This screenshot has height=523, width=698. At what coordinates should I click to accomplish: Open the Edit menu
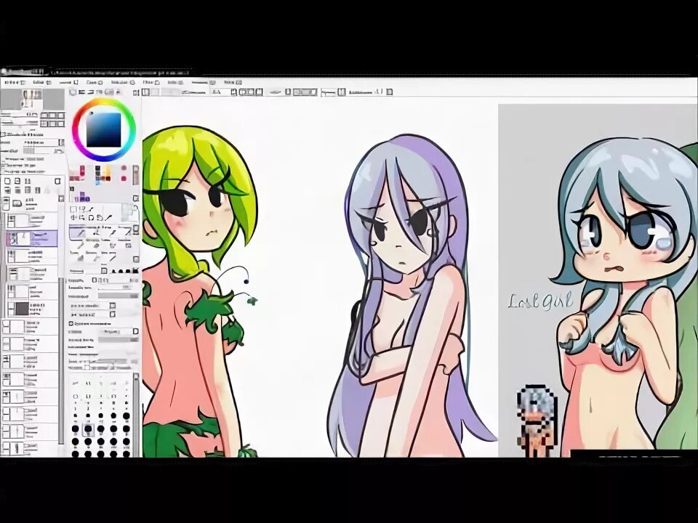[x=41, y=82]
